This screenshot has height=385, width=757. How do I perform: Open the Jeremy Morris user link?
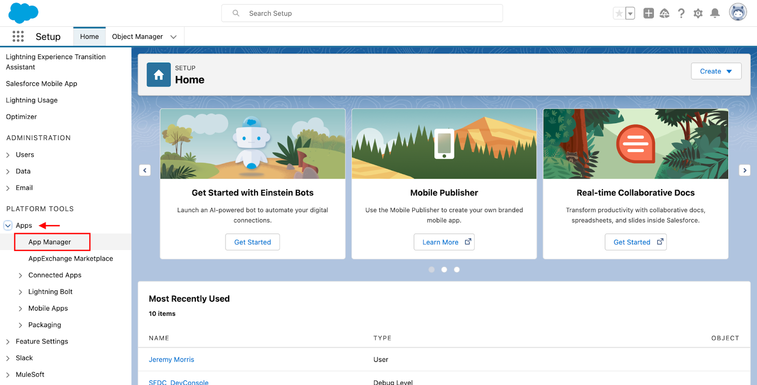pyautogui.click(x=171, y=359)
